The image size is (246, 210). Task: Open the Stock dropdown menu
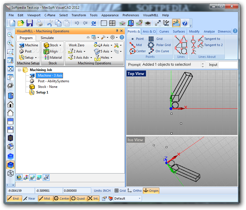[x=60, y=45]
